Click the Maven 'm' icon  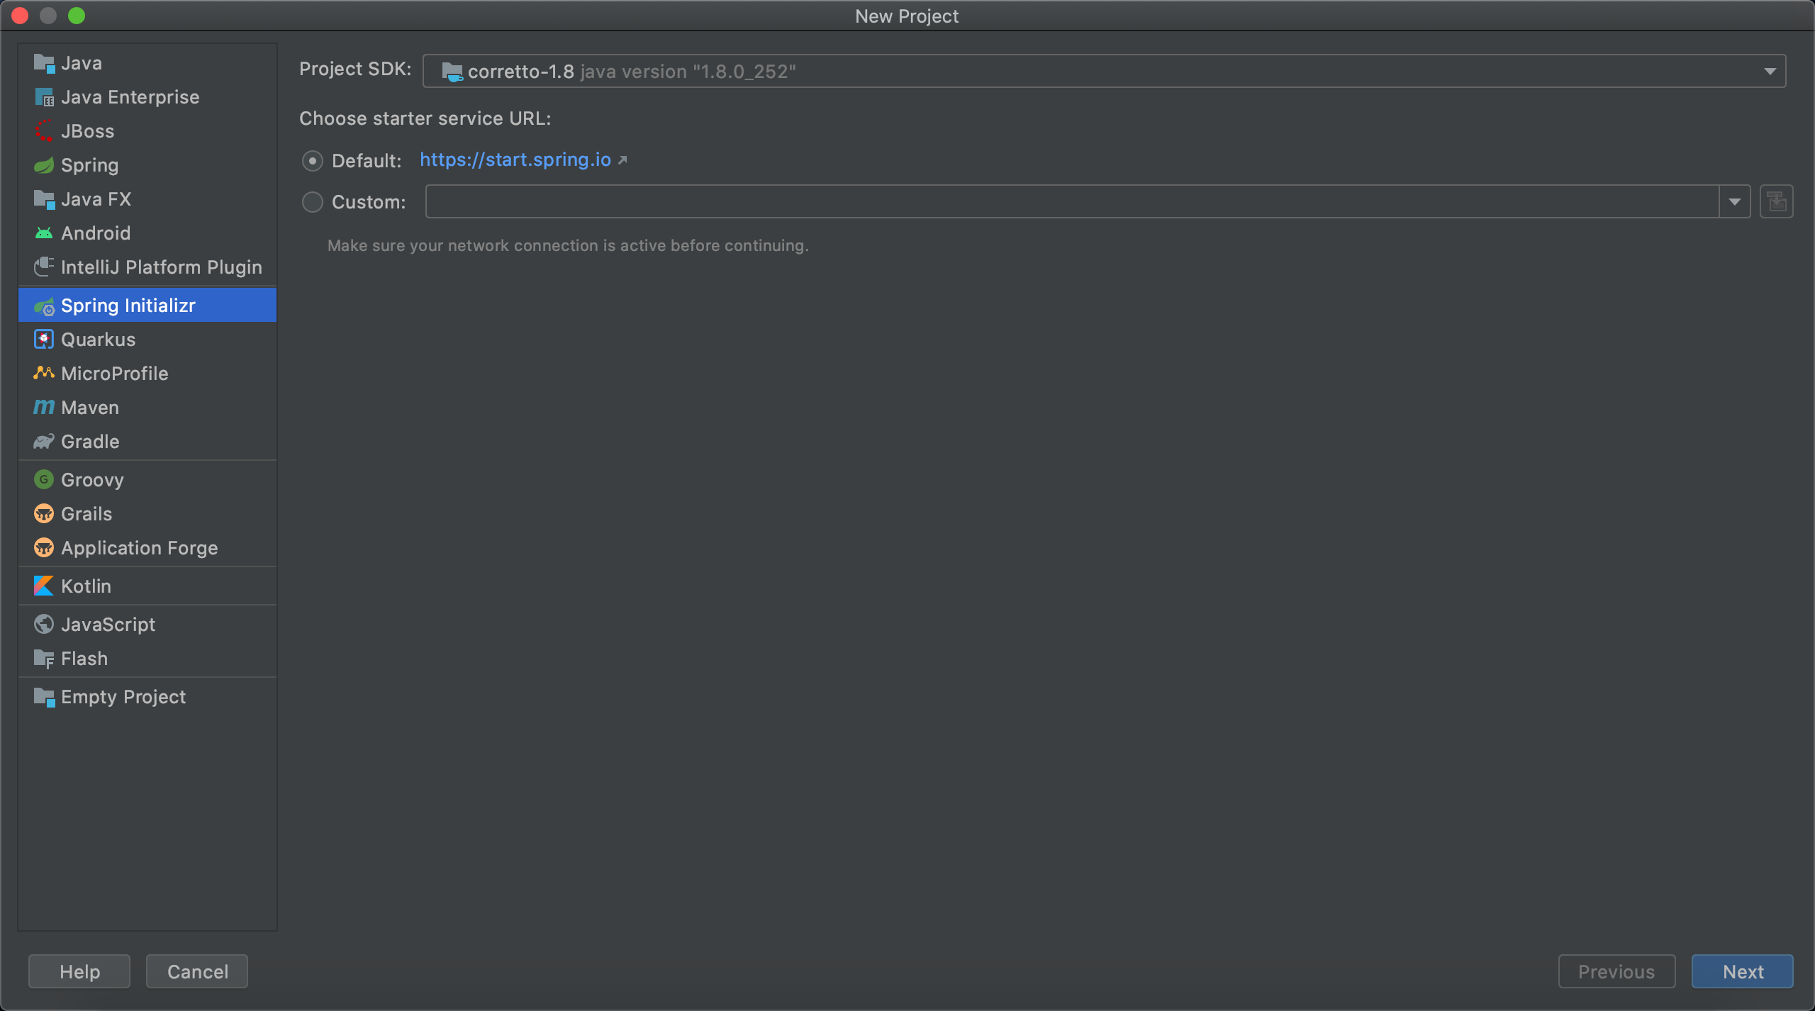pos(44,408)
